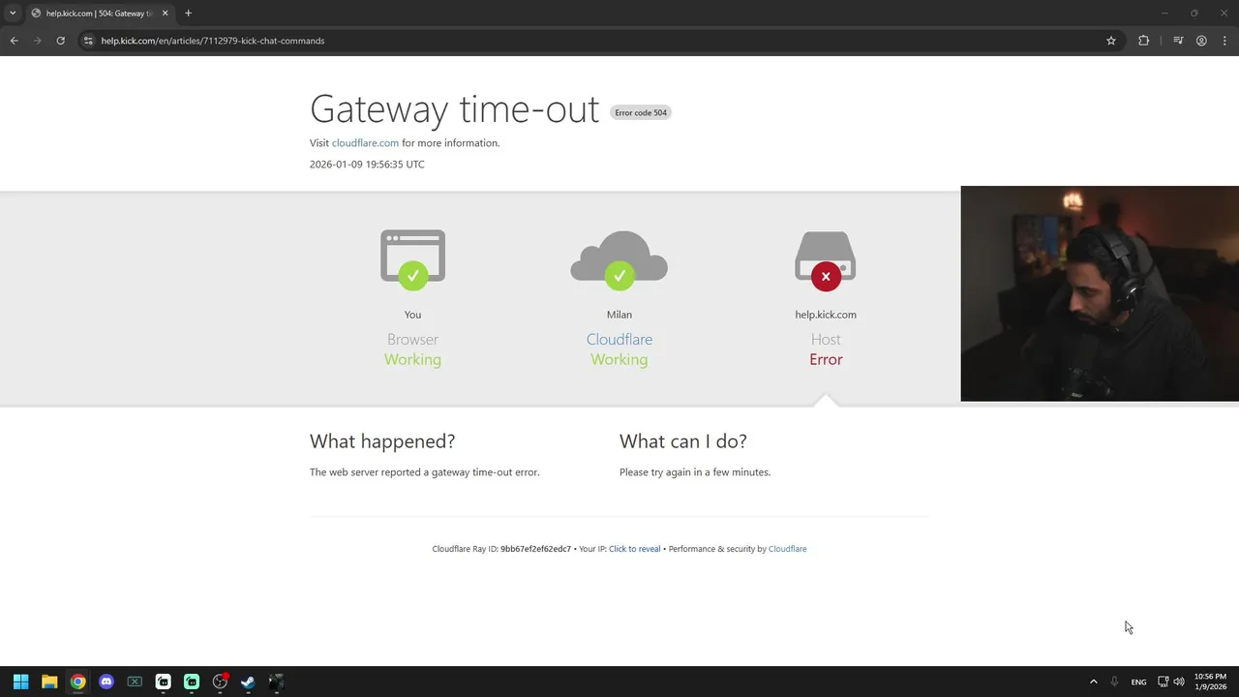
Task: Open Steam from the taskbar
Action: (248, 682)
